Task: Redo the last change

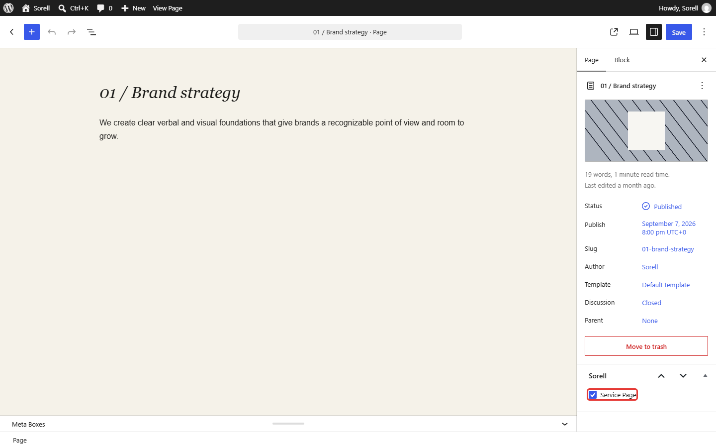Action: click(x=72, y=32)
